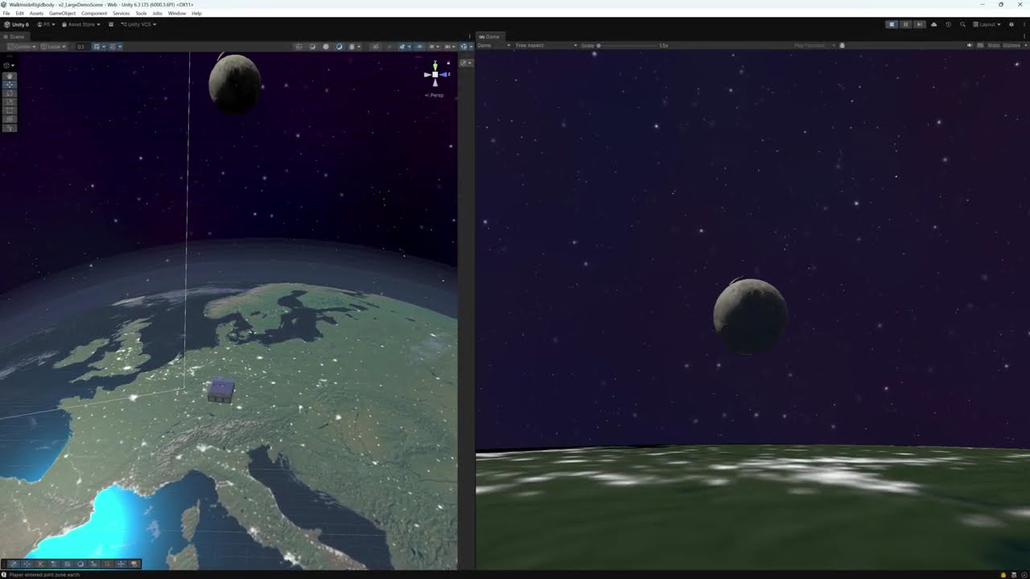
Task: Toggle the Local handle rotation dropdown
Action: (53, 47)
